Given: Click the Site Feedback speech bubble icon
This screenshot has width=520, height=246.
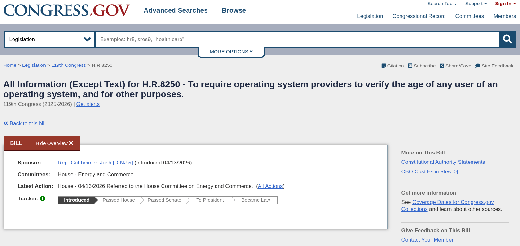Looking at the screenshot, I should click(x=478, y=66).
